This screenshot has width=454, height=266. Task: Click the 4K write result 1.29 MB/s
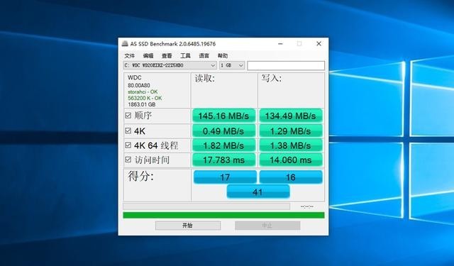click(x=290, y=131)
